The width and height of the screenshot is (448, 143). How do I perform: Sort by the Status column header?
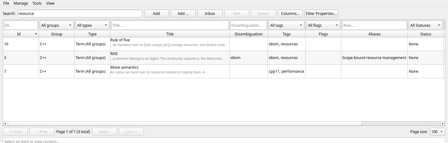pyautogui.click(x=426, y=34)
